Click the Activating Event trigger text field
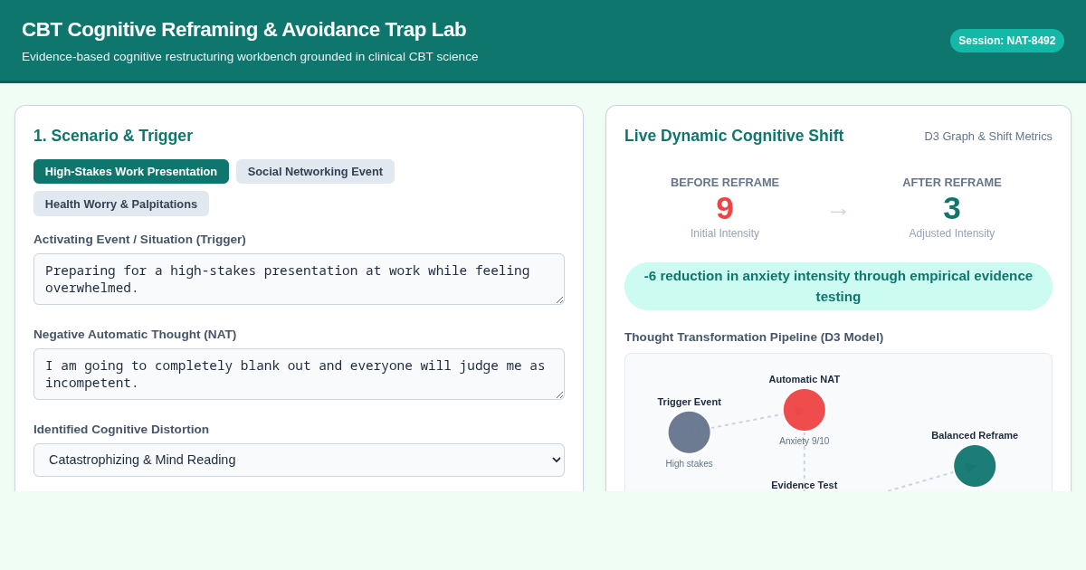The width and height of the screenshot is (1086, 570). coord(299,279)
